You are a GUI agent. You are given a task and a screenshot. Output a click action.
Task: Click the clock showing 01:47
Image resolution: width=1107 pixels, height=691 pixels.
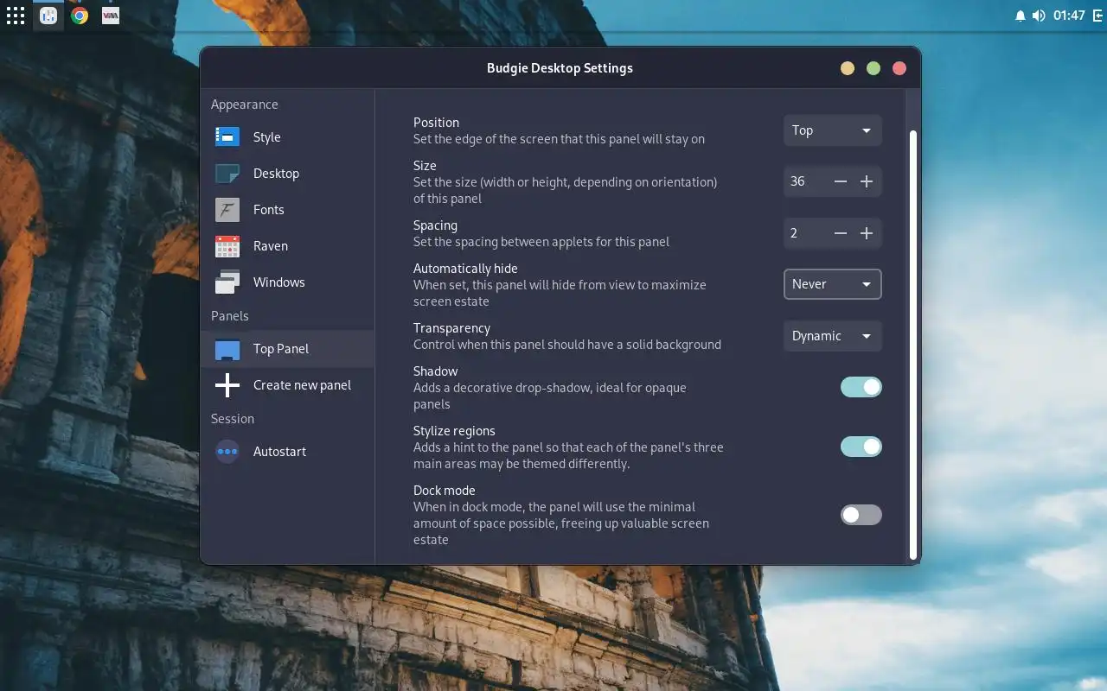(x=1069, y=16)
